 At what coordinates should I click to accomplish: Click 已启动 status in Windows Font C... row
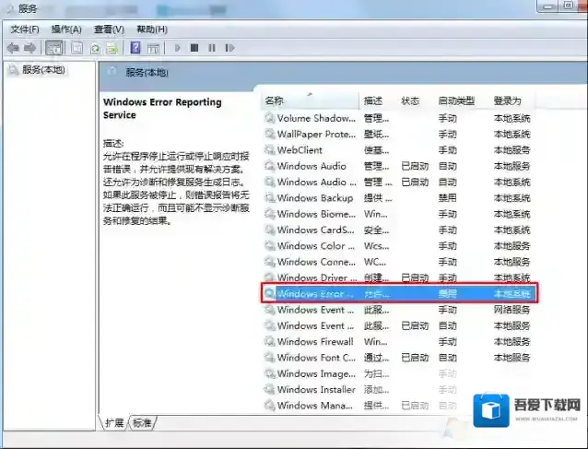tap(415, 358)
